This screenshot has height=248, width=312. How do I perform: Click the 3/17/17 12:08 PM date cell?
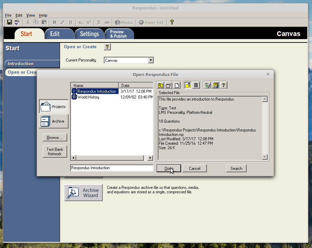(136, 91)
